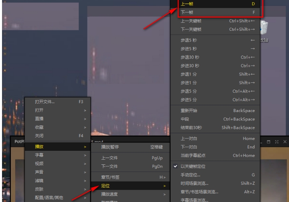Click 结束前30秒 menu item
This screenshot has width=289, height=202.
(215, 128)
